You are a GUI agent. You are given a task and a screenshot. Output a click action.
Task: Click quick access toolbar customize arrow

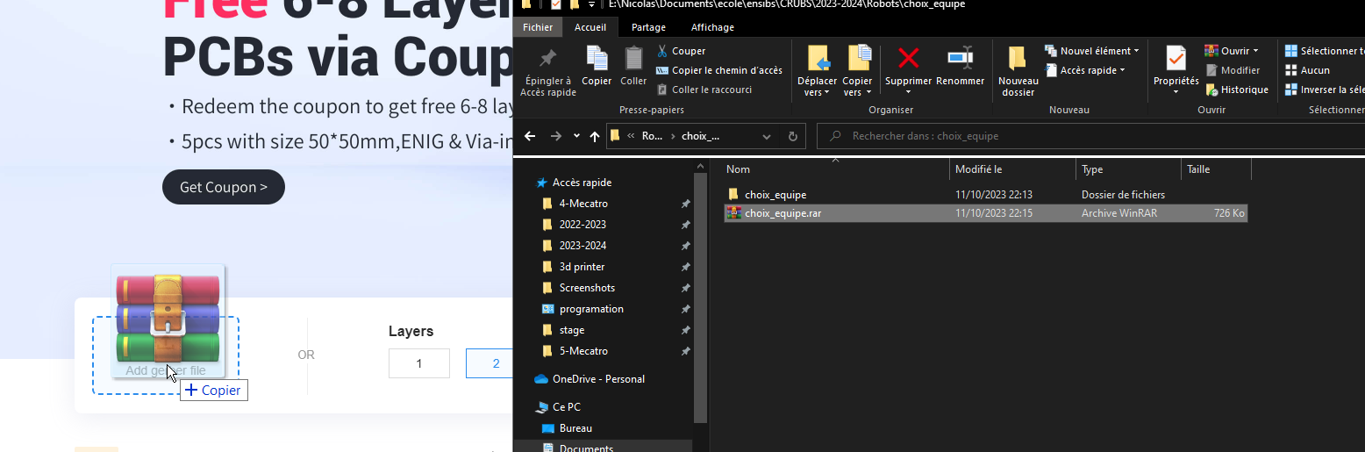pos(591,4)
